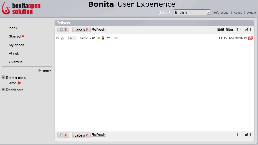Viewport: 258px width, 145px height.
Task: Click the top Refresh link
Action: (x=98, y=29)
